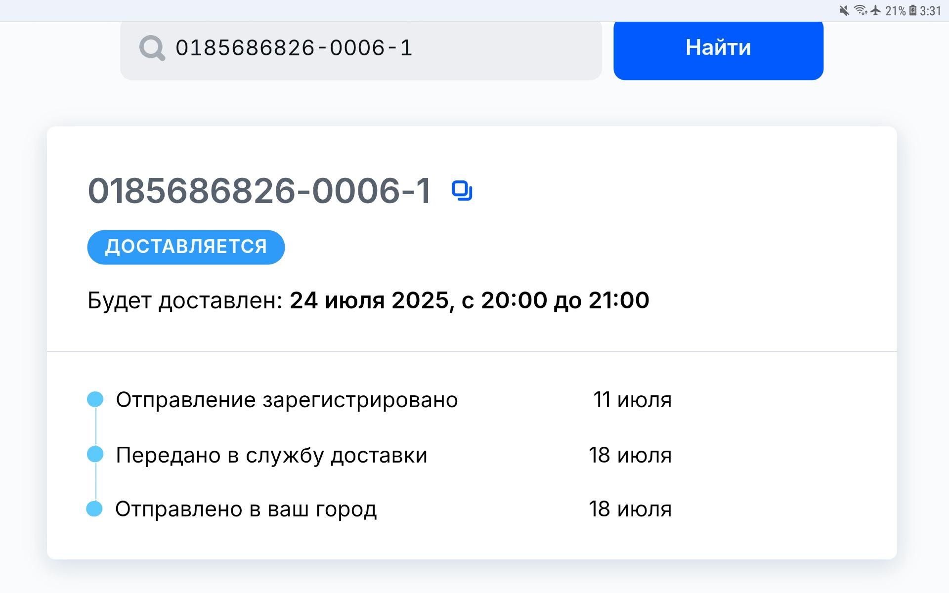Tap the ДОСТАВЛЯЕТСЯ status badge
The width and height of the screenshot is (949, 593).
[186, 247]
